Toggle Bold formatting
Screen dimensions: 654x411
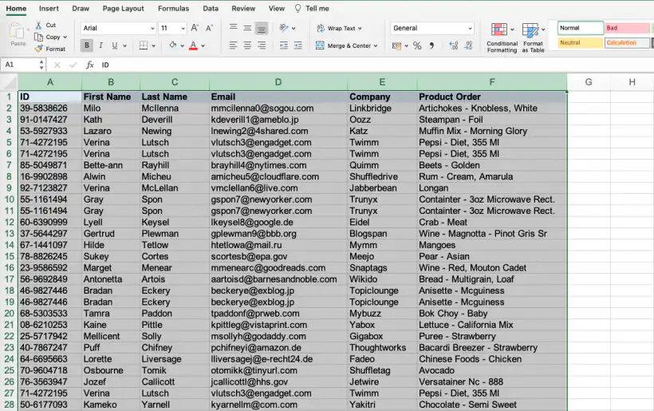(87, 45)
